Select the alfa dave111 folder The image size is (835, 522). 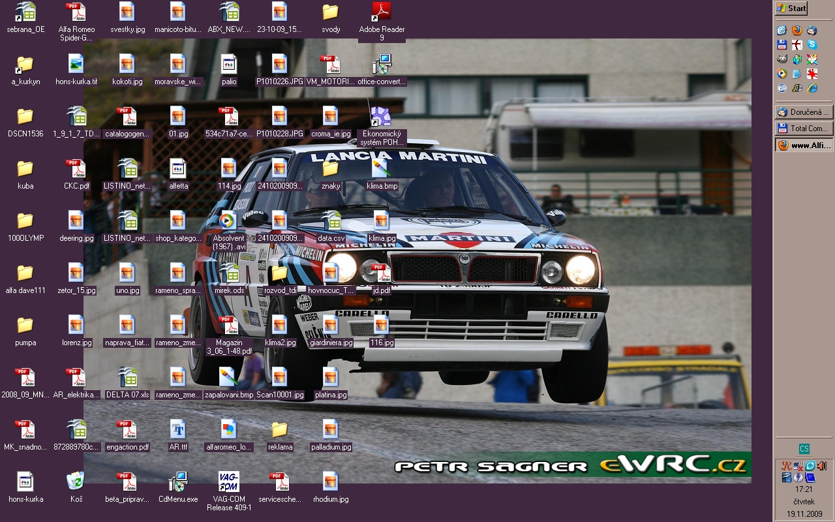tap(25, 273)
